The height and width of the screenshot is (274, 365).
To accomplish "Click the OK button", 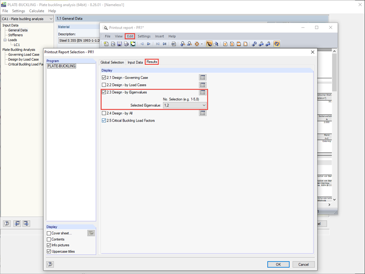I will pyautogui.click(x=278, y=264).
